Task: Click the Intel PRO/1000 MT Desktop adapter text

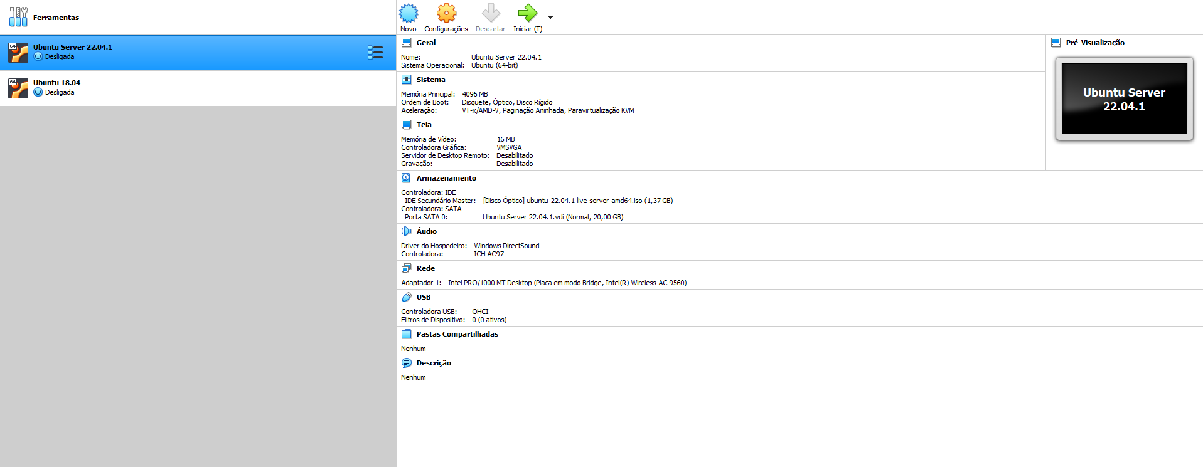Action: tap(567, 283)
